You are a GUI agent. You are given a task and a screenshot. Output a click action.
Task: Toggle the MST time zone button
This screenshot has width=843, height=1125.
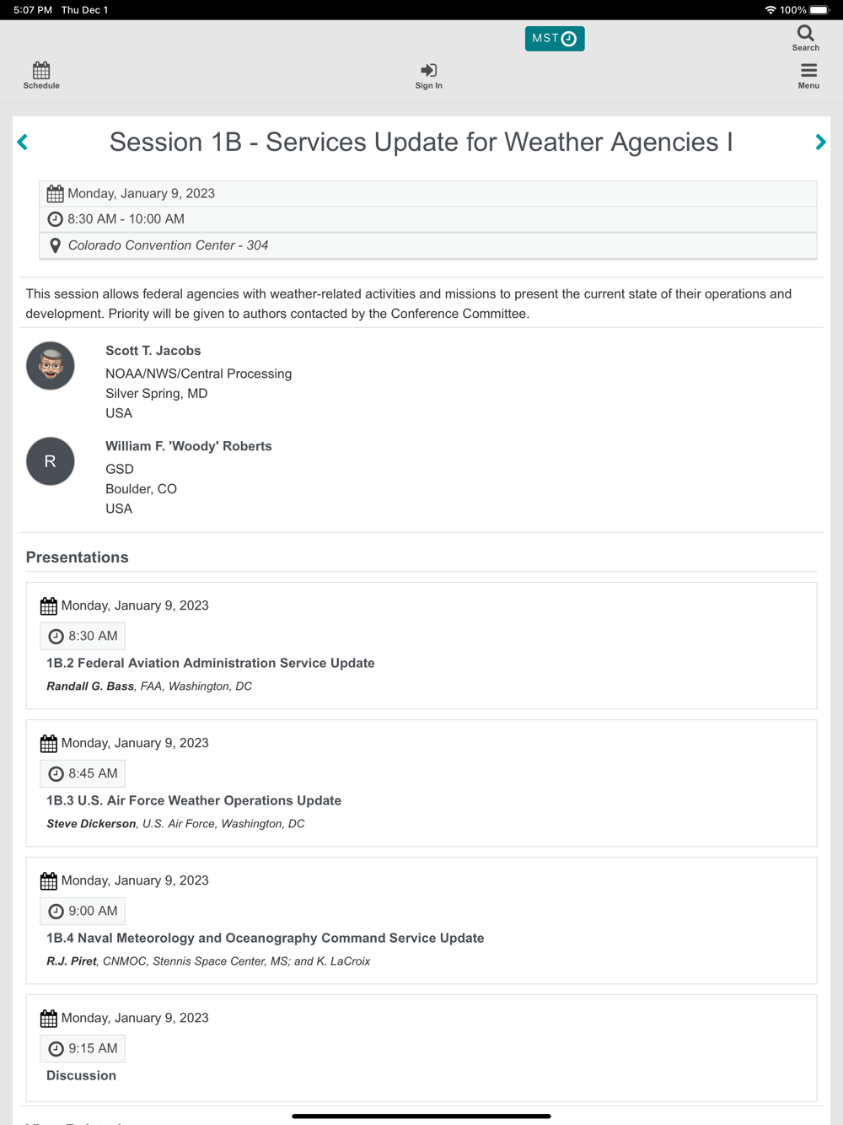point(555,39)
